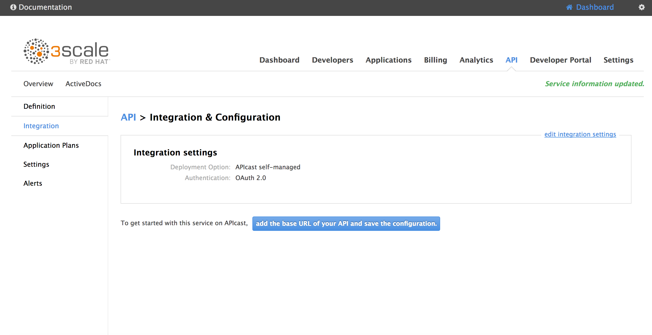This screenshot has width=652, height=335.
Task: Click the 3scale logo
Action: [67, 51]
